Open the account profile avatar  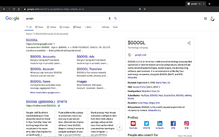(212, 18)
